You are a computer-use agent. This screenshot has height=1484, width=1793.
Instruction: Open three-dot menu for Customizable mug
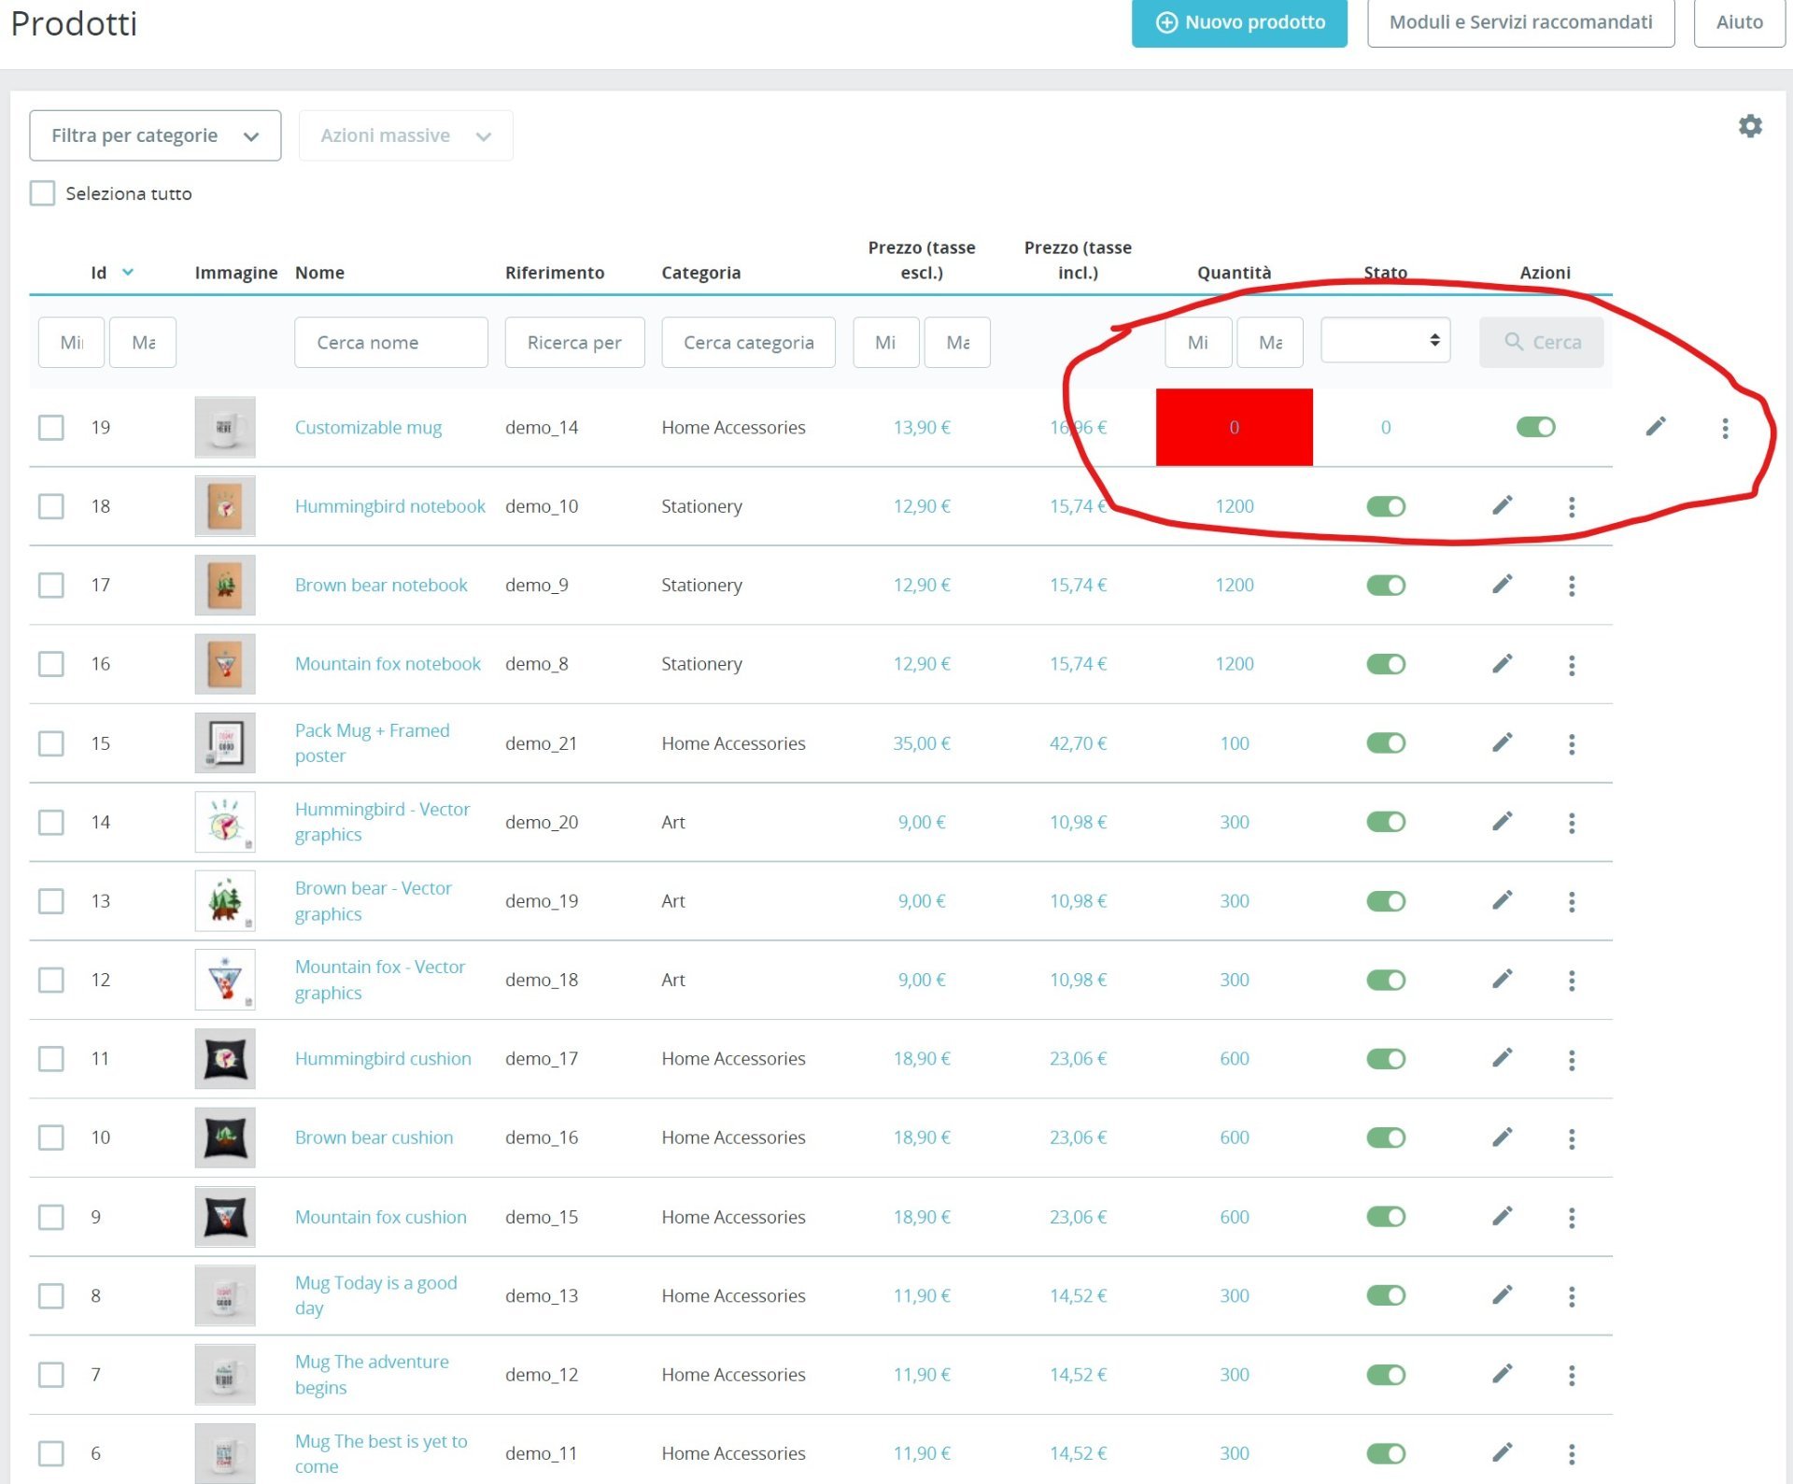1725,428
